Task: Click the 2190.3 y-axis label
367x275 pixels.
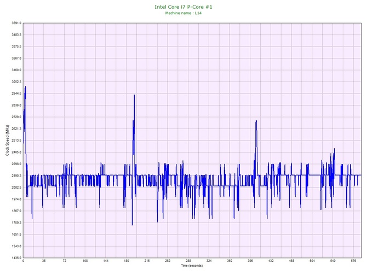Action: click(x=16, y=175)
